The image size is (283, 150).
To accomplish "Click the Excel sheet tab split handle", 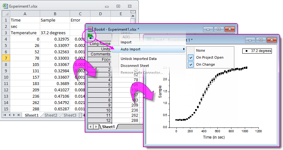I will (x=80, y=115).
